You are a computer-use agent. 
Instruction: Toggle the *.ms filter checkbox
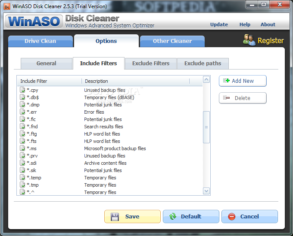point(22,148)
